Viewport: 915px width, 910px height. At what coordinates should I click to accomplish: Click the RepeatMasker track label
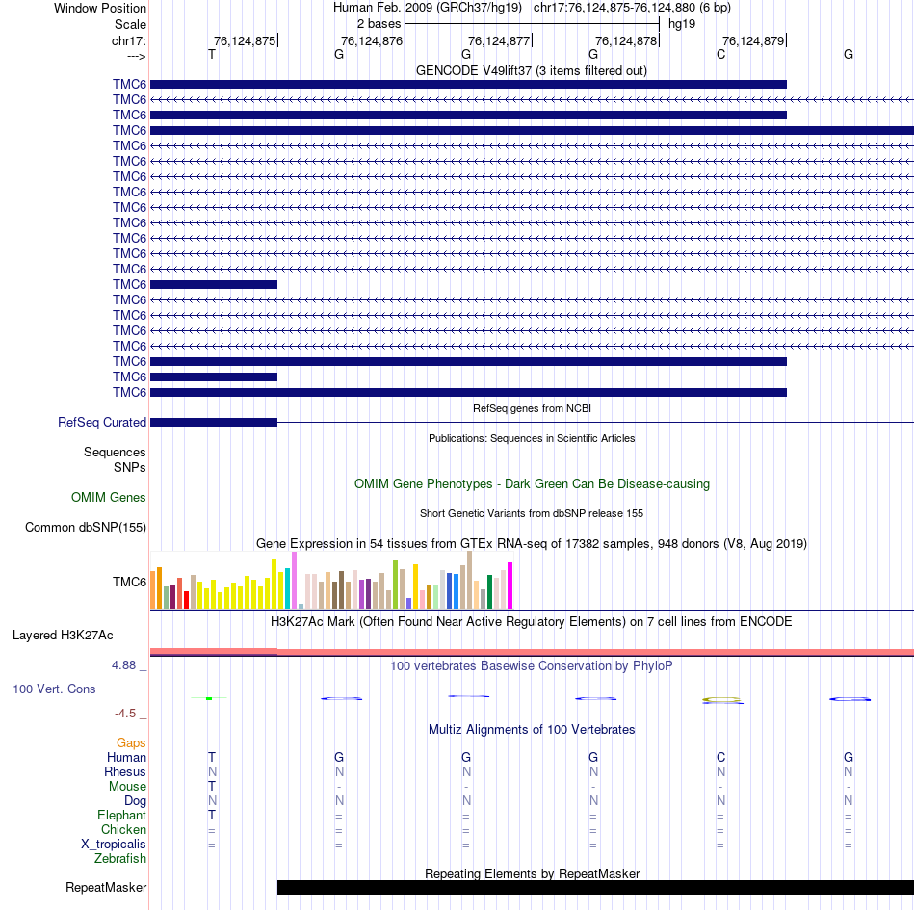106,887
